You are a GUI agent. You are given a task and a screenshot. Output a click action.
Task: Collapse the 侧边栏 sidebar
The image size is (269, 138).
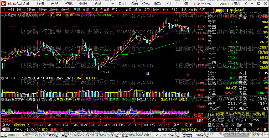coord(200,129)
